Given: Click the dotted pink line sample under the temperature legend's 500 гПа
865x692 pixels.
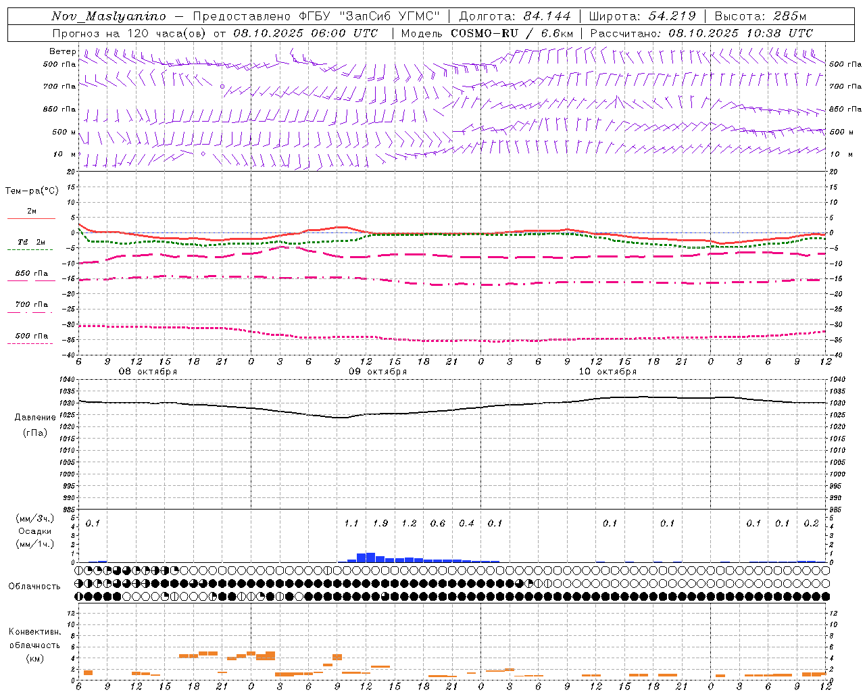Looking at the screenshot, I should point(30,343).
